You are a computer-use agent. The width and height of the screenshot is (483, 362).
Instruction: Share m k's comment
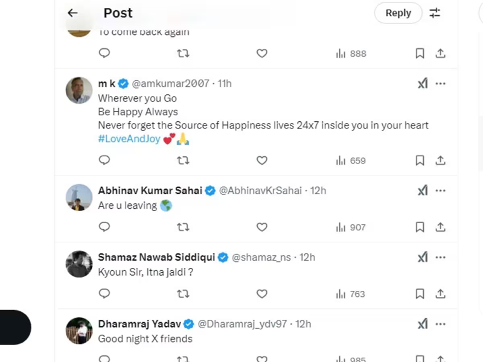click(x=441, y=160)
